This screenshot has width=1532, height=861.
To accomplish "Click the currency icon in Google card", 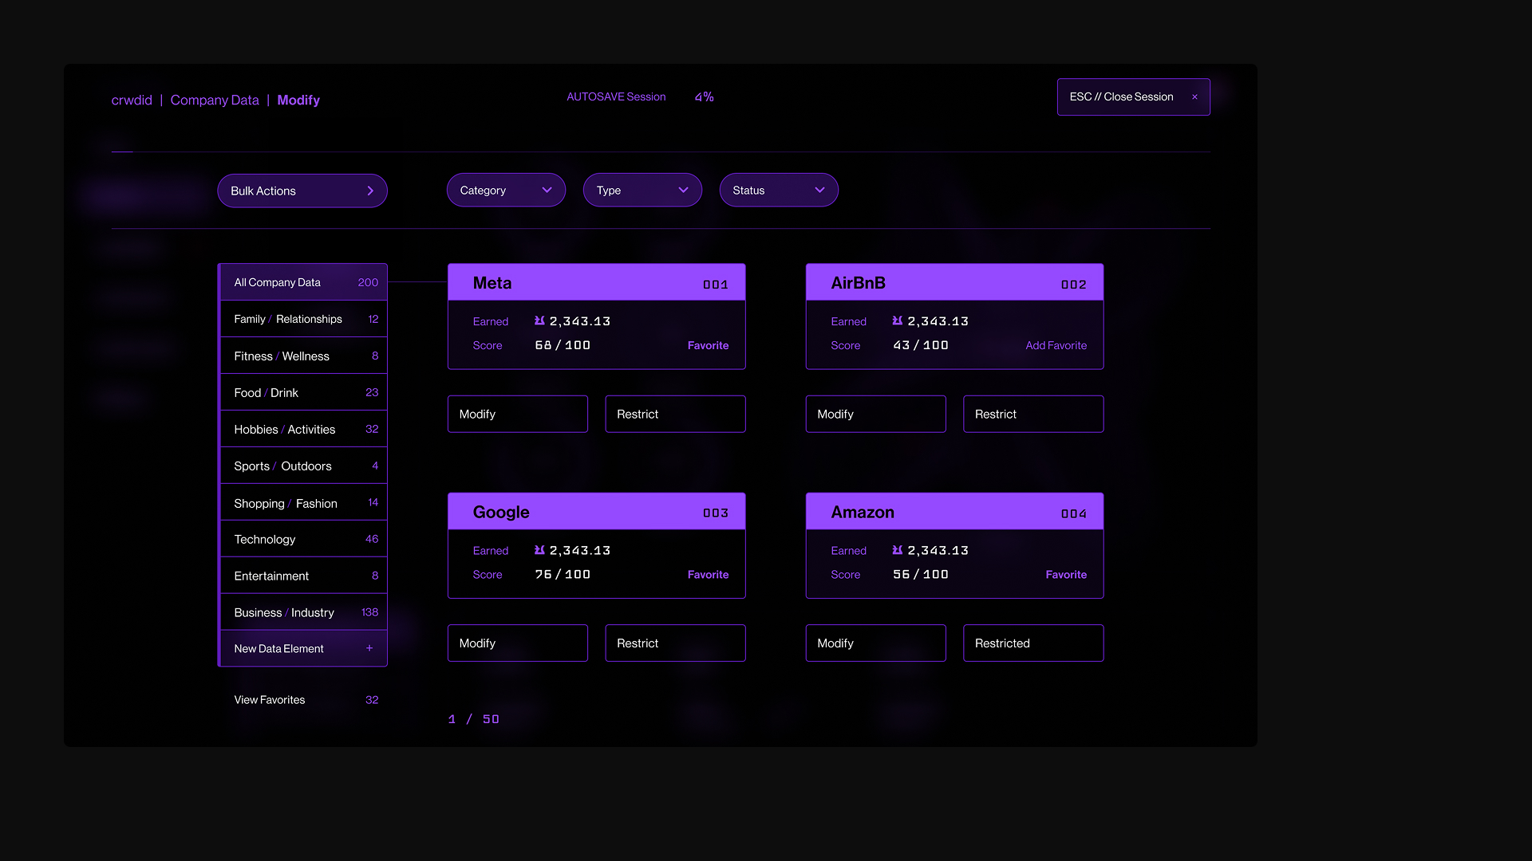I will [x=539, y=550].
